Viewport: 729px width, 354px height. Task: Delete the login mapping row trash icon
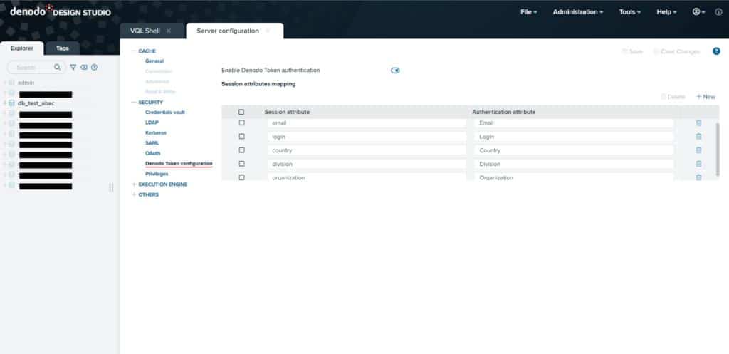pyautogui.click(x=698, y=137)
